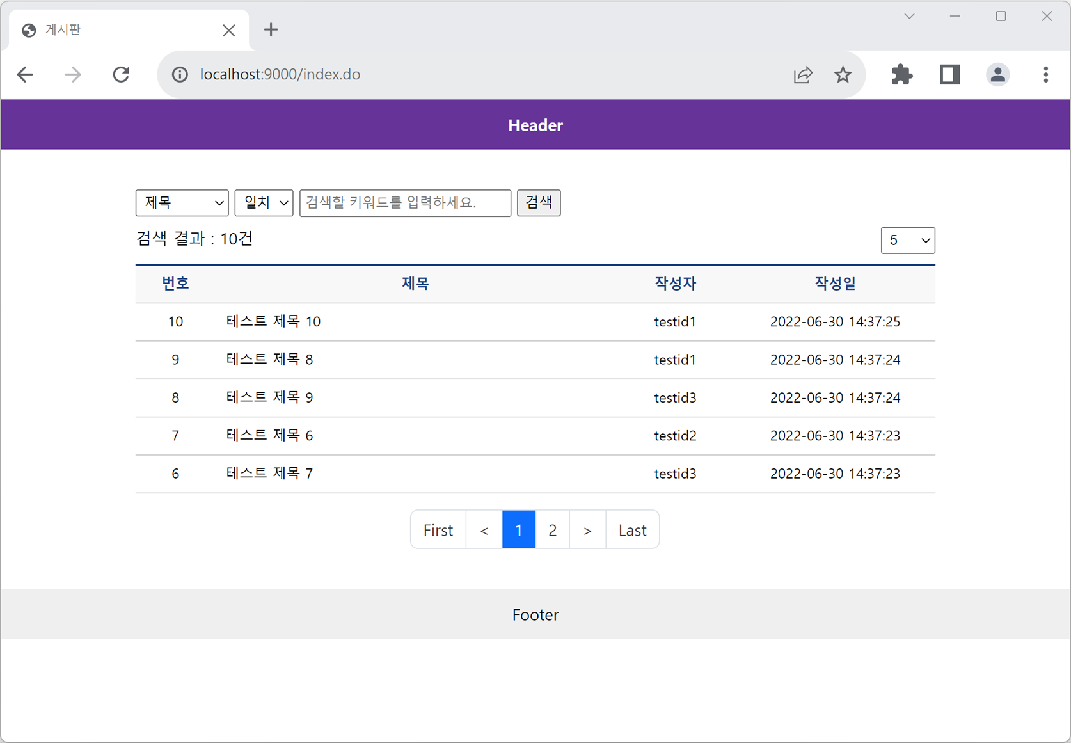Open post 테스트 제목 9
This screenshot has height=743, width=1071.
pos(269,397)
